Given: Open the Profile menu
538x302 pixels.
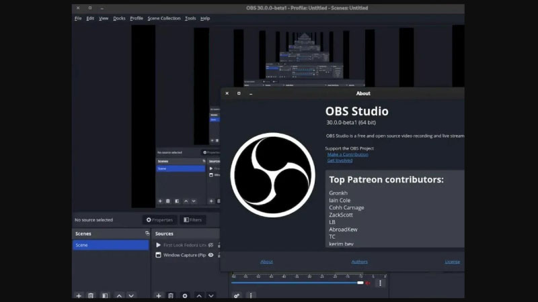Looking at the screenshot, I should point(137,18).
